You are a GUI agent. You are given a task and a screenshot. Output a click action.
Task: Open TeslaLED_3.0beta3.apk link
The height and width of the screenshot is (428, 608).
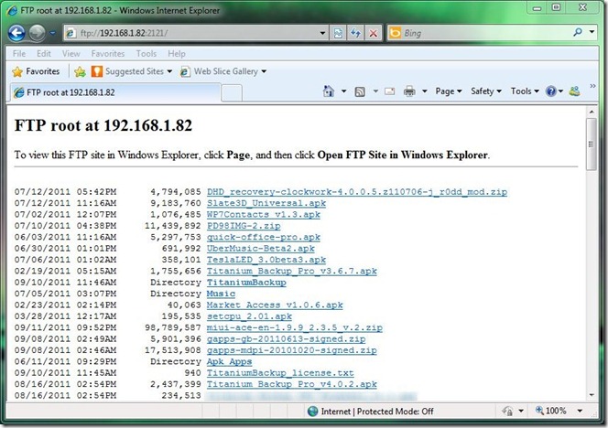tap(266, 260)
